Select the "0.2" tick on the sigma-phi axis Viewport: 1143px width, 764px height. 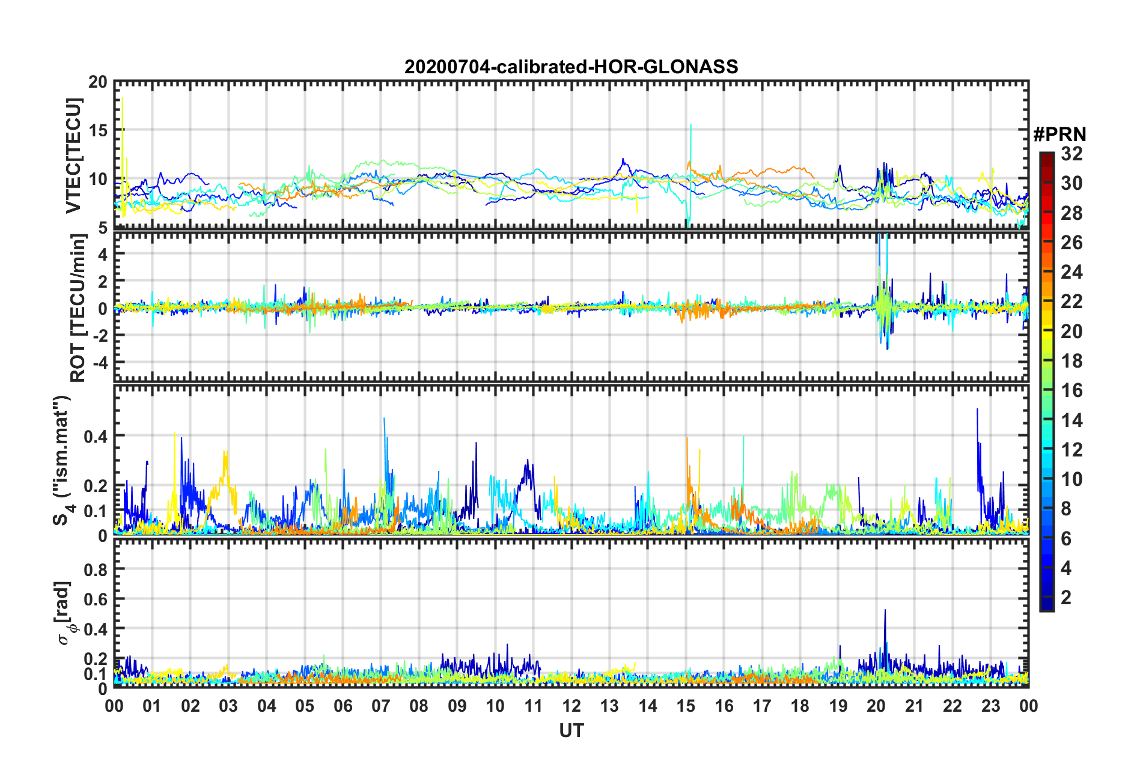tap(96, 659)
